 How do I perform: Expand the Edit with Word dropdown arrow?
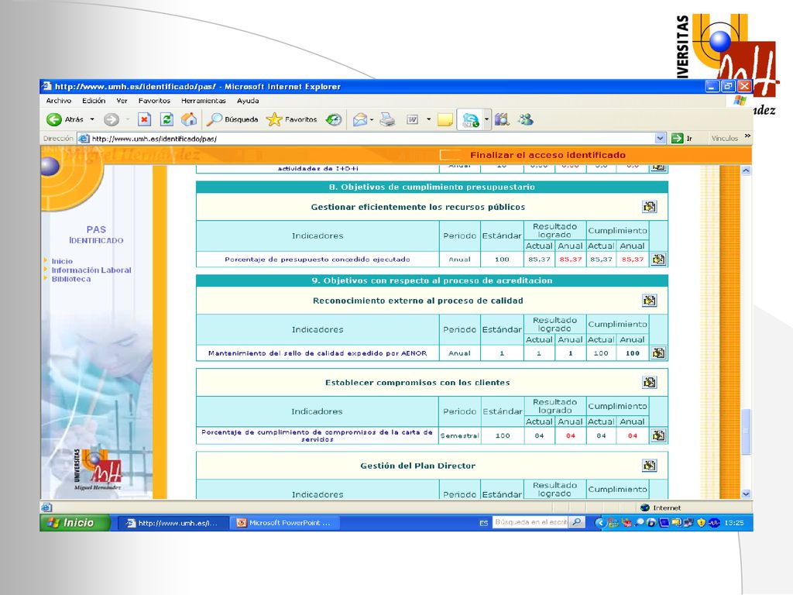pos(428,119)
